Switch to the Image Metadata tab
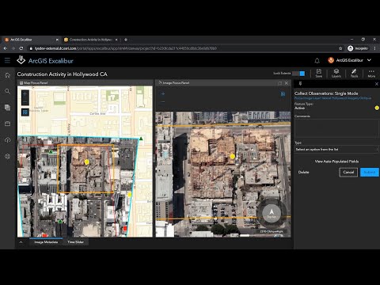The width and height of the screenshot is (380, 285). 46,242
